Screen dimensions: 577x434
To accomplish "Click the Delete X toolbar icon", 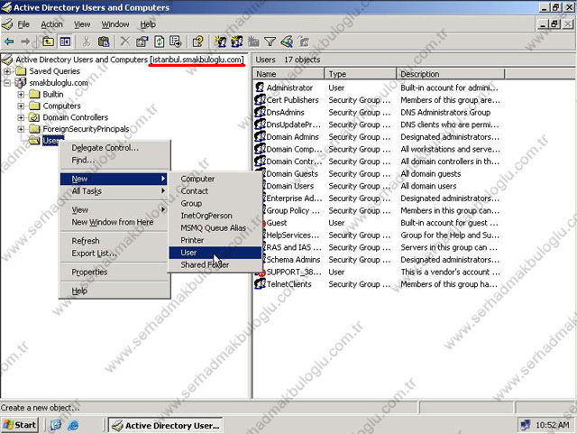I will [x=125, y=42].
